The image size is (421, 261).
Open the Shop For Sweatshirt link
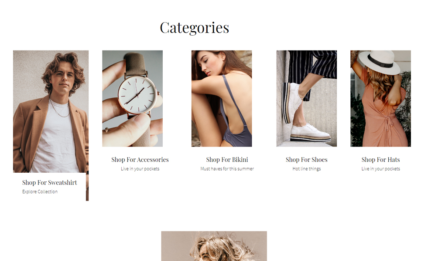(49, 183)
